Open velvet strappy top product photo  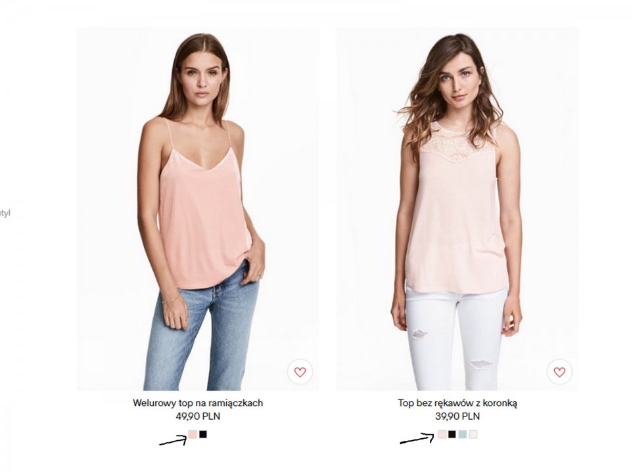click(198, 209)
